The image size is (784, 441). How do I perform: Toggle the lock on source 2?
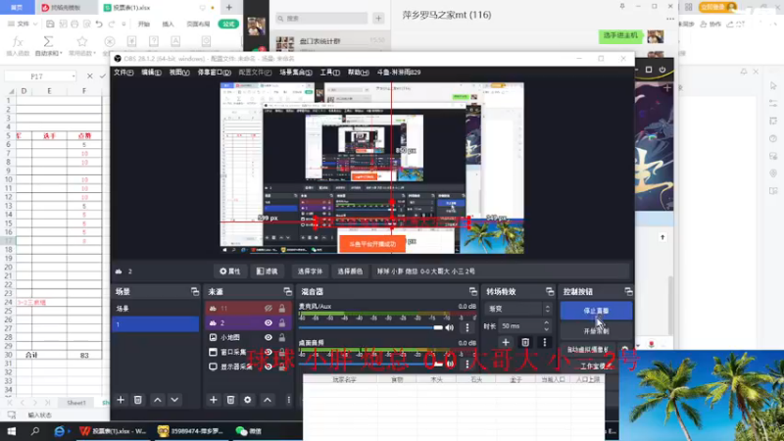(x=282, y=323)
